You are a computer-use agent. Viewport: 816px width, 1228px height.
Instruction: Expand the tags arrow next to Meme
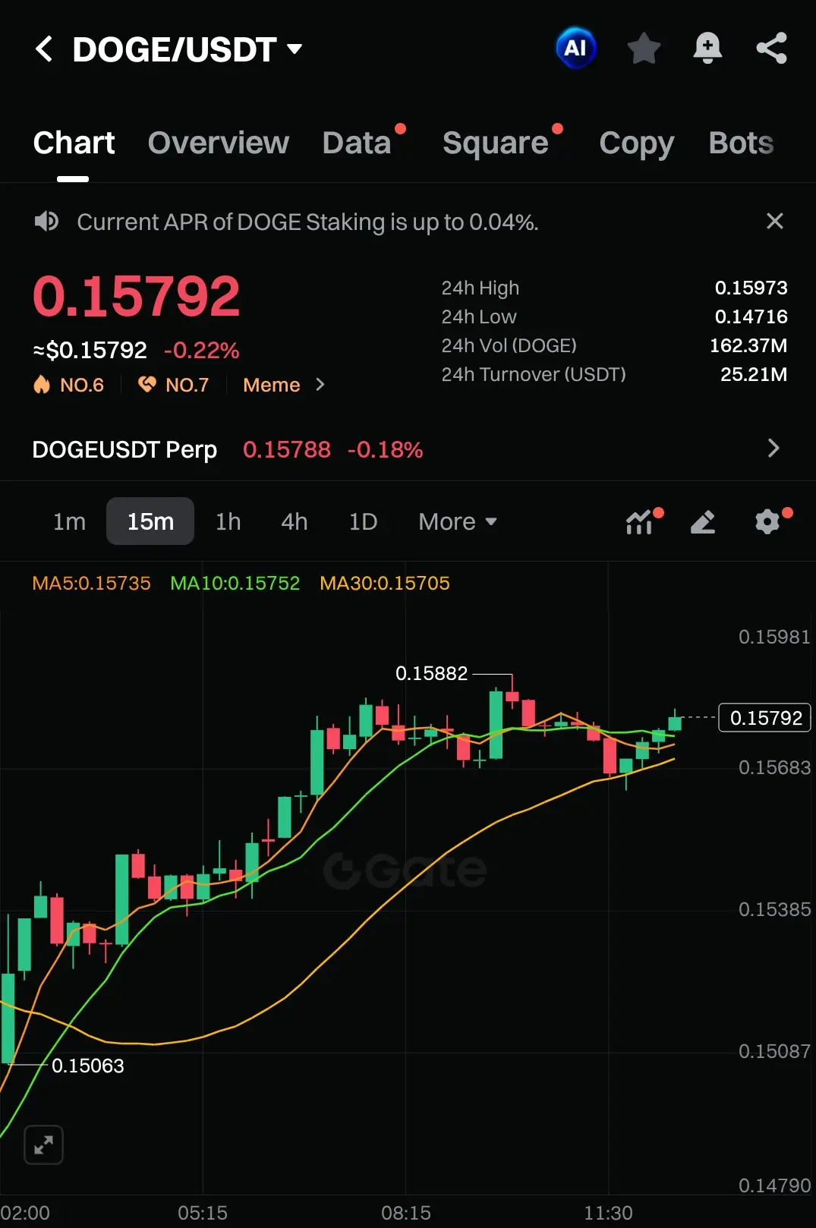320,385
